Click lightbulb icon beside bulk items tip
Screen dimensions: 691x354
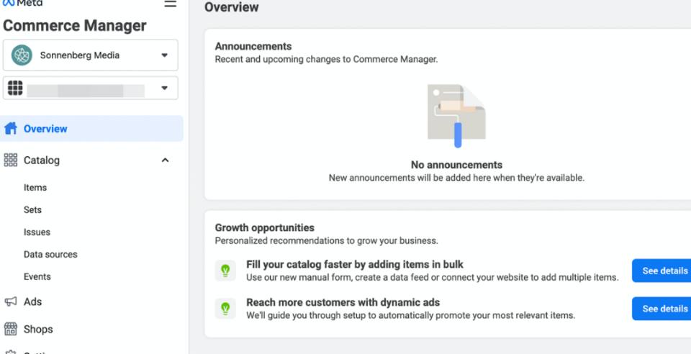(225, 271)
